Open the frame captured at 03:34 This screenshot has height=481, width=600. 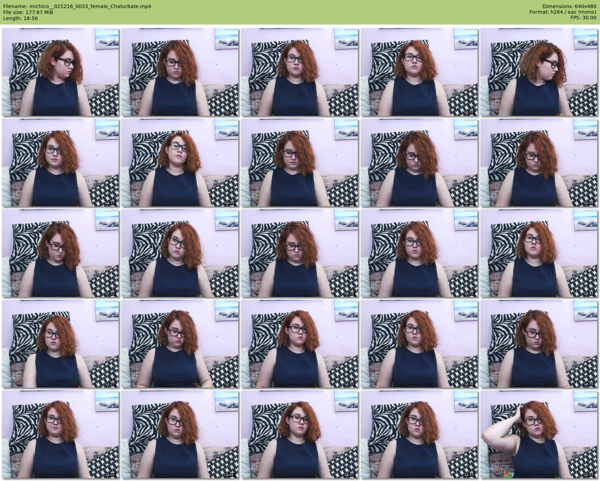point(539,72)
